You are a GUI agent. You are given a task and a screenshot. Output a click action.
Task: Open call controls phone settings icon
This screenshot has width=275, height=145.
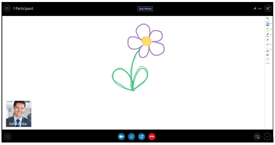257,137
